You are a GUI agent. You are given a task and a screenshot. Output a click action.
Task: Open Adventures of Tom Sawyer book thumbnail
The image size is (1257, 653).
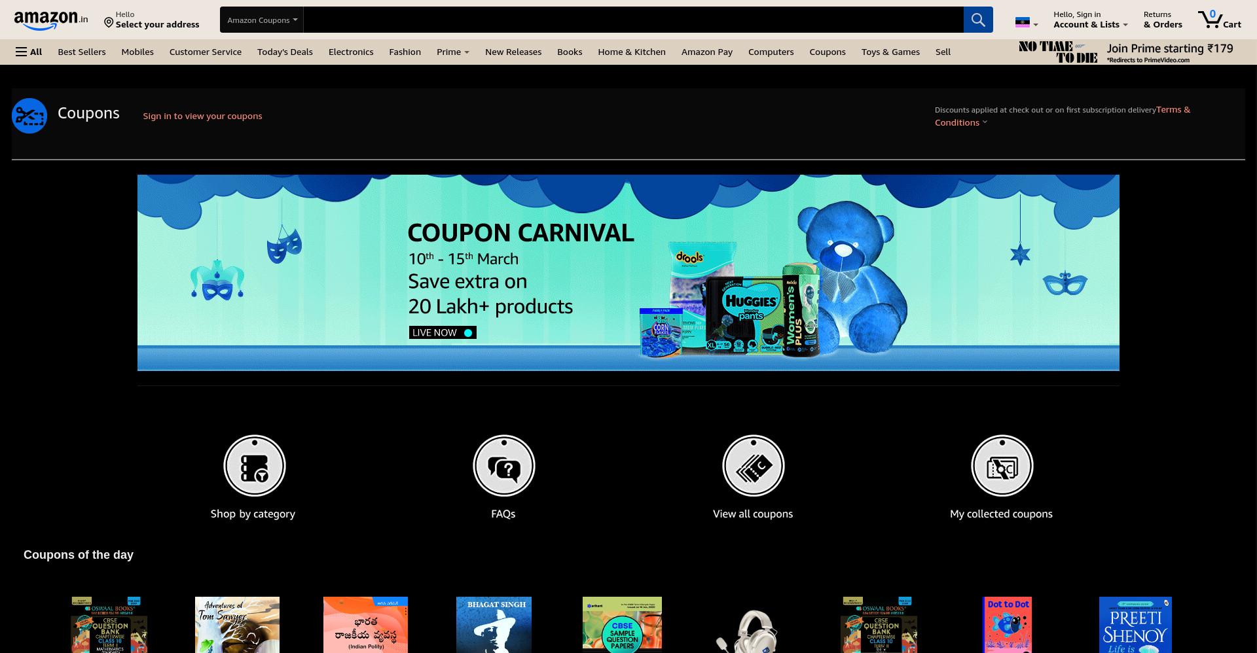237,625
